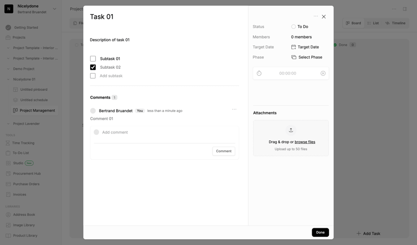Screen dimensions: 417x245
Task: Click the upload icon in Attachments
Action: 291,130
